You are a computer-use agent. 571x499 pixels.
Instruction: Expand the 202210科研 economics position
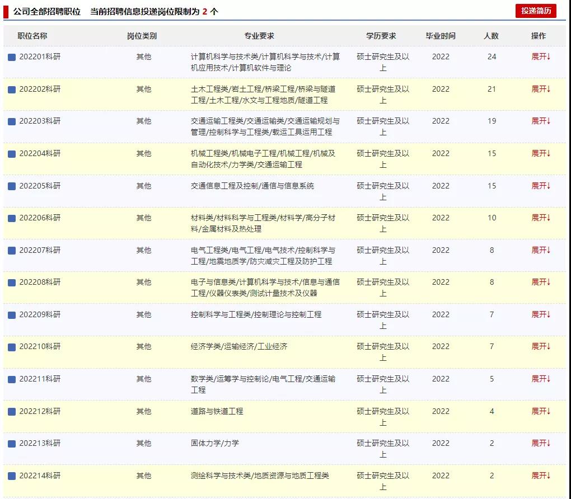pyautogui.click(x=541, y=346)
